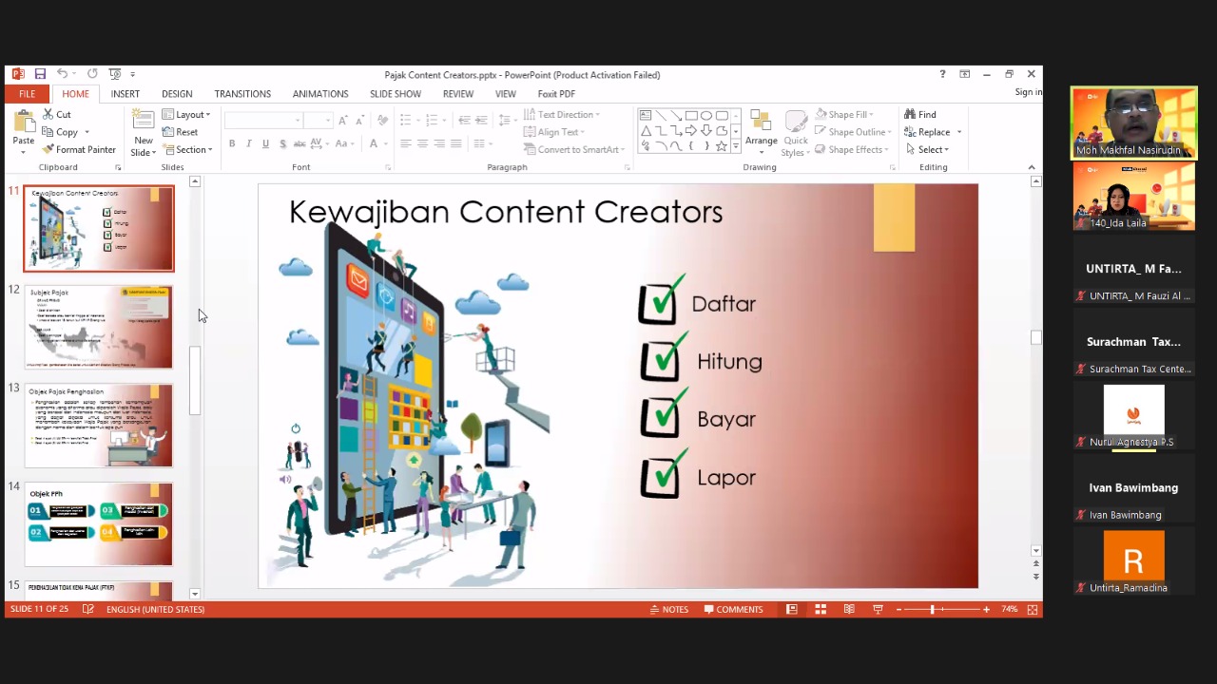The height and width of the screenshot is (684, 1217).
Task: Toggle the Comments pane
Action: point(733,609)
